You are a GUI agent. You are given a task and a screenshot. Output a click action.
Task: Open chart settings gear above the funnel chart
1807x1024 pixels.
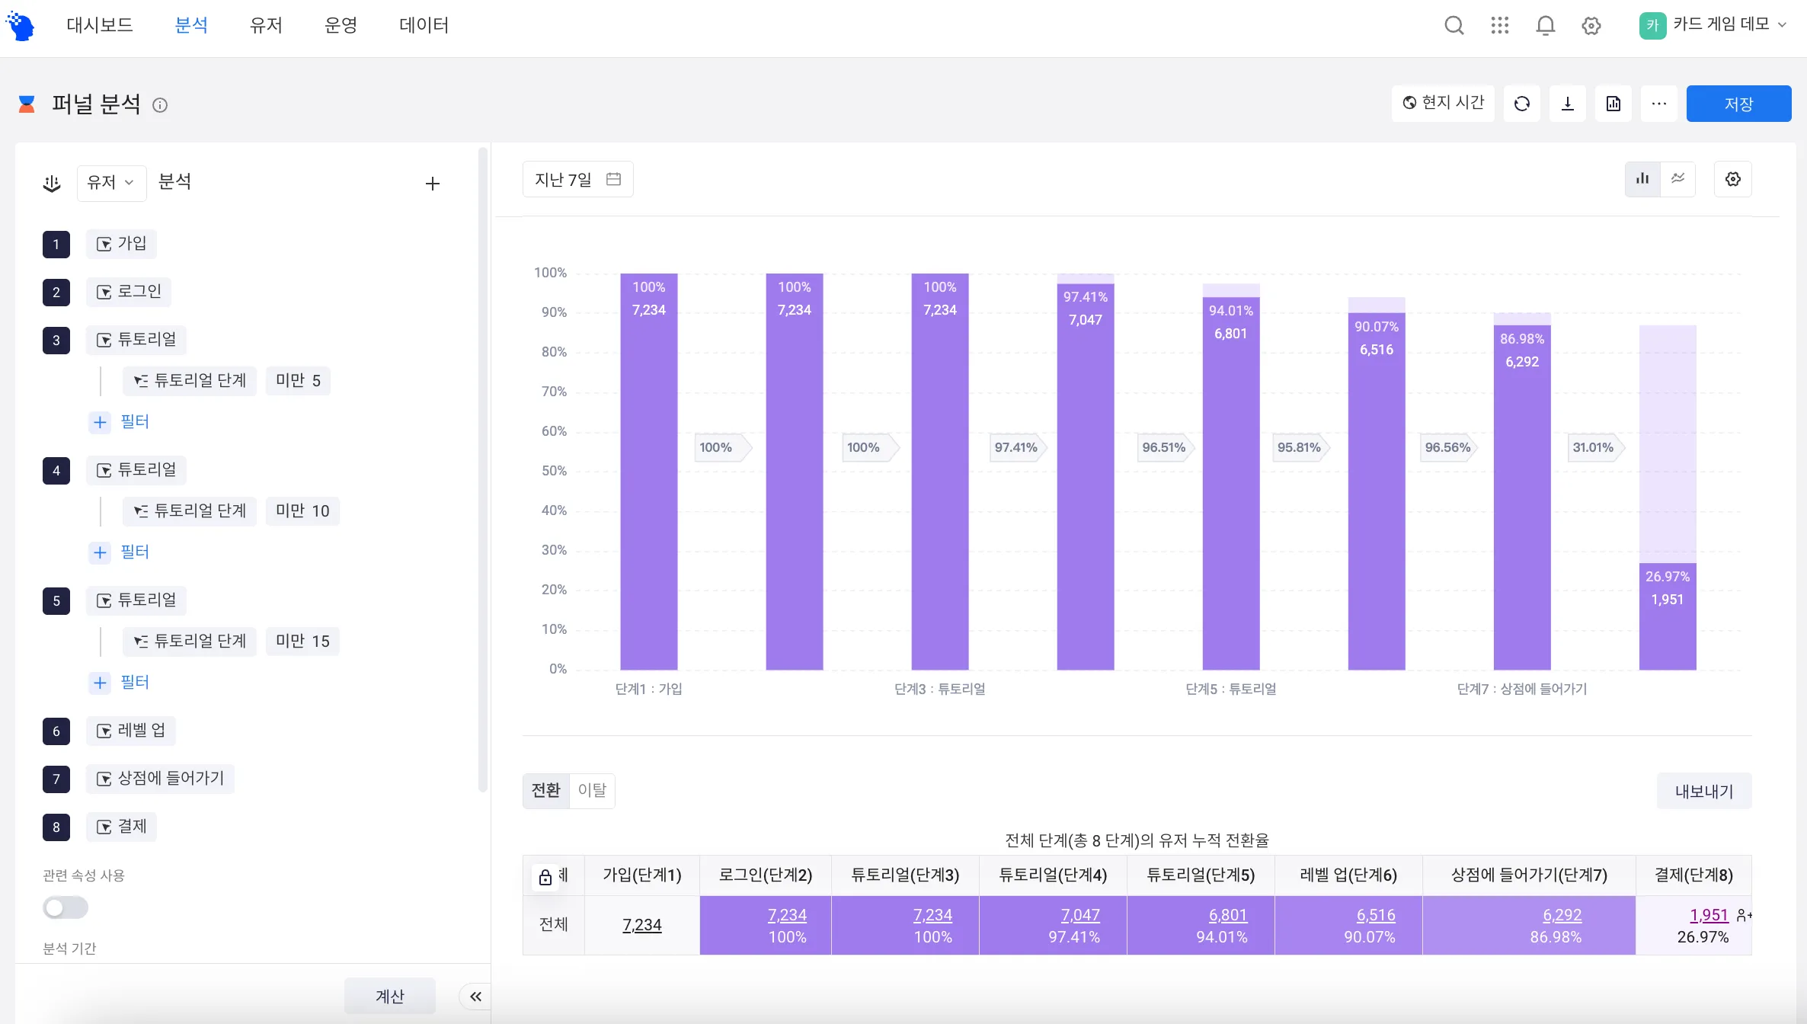click(x=1733, y=179)
